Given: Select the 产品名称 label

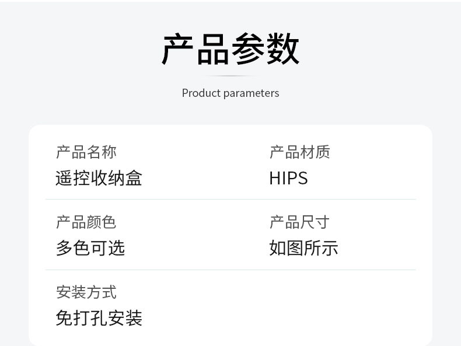Looking at the screenshot, I should coord(86,152).
